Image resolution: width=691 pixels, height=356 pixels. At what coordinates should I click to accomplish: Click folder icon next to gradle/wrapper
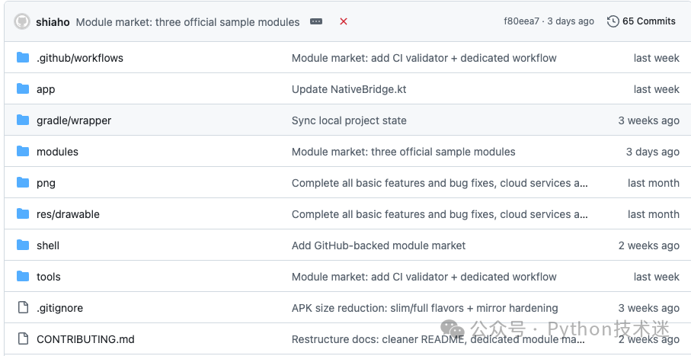coord(23,120)
